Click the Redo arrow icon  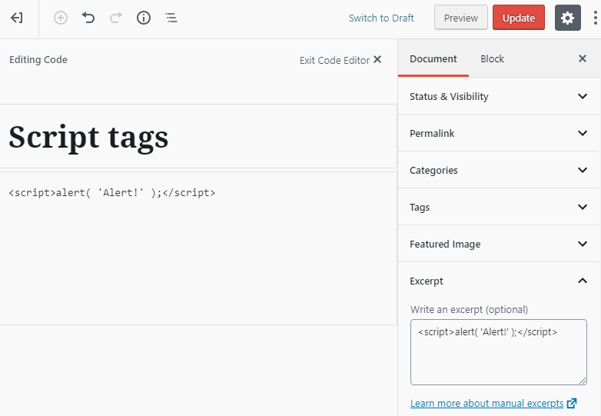coord(116,18)
